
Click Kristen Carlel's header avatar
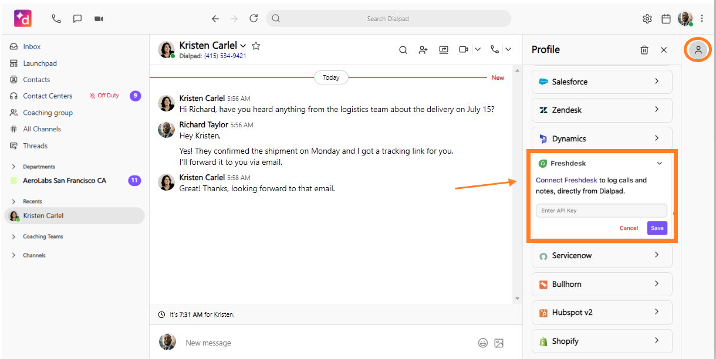(x=167, y=50)
